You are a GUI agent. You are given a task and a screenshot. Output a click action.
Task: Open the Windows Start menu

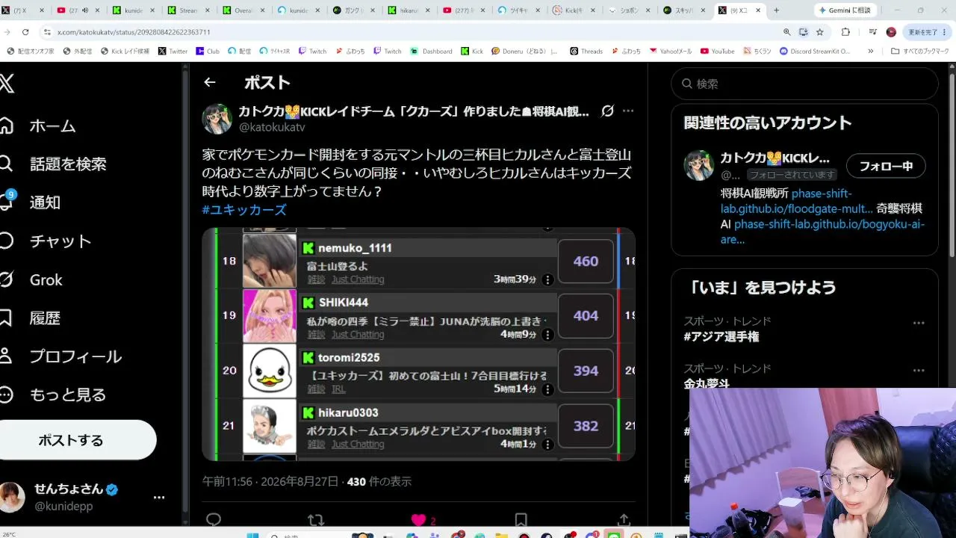pos(252,534)
